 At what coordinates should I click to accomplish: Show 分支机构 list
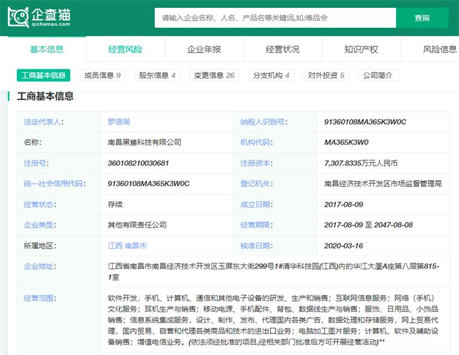click(x=271, y=75)
